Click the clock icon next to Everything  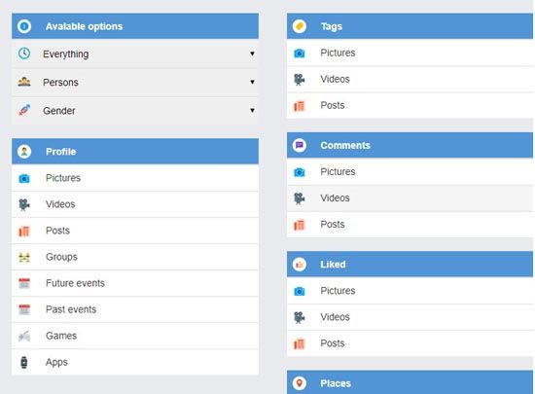(x=24, y=54)
